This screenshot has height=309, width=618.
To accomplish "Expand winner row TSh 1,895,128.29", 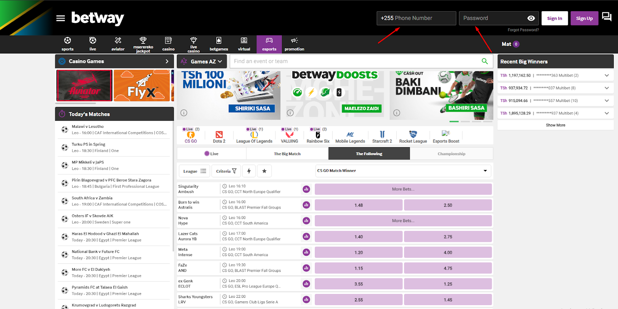I will click(607, 113).
